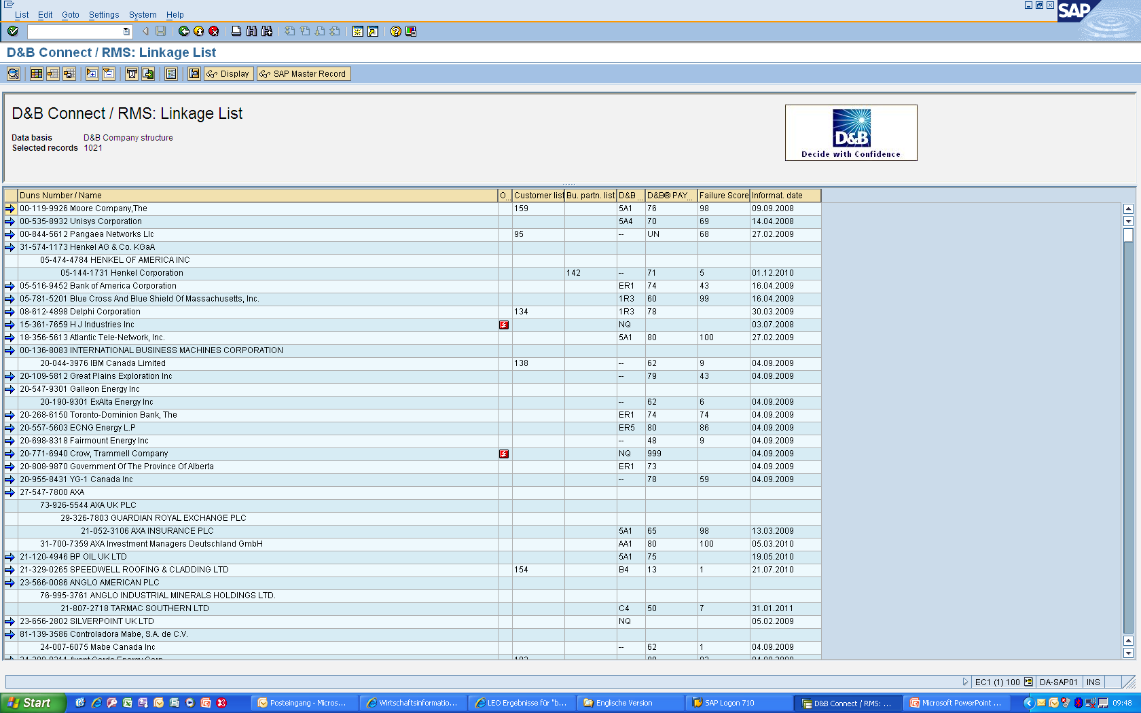Open Help with the yellow question mark icon

396,31
